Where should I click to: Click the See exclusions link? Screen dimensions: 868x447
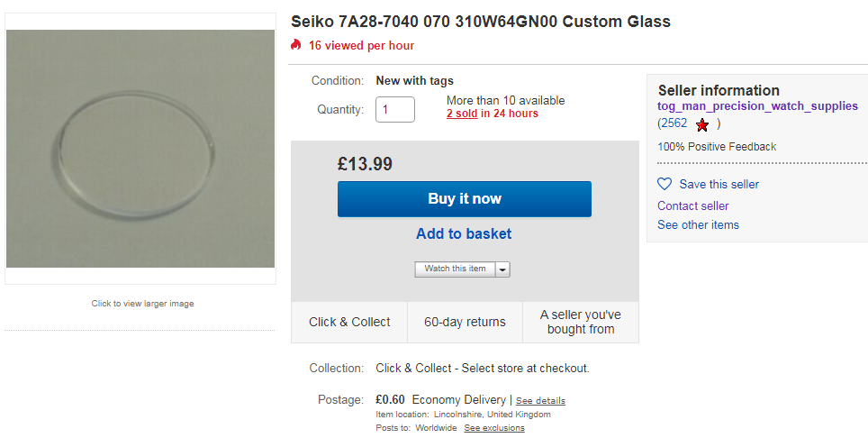coord(494,428)
